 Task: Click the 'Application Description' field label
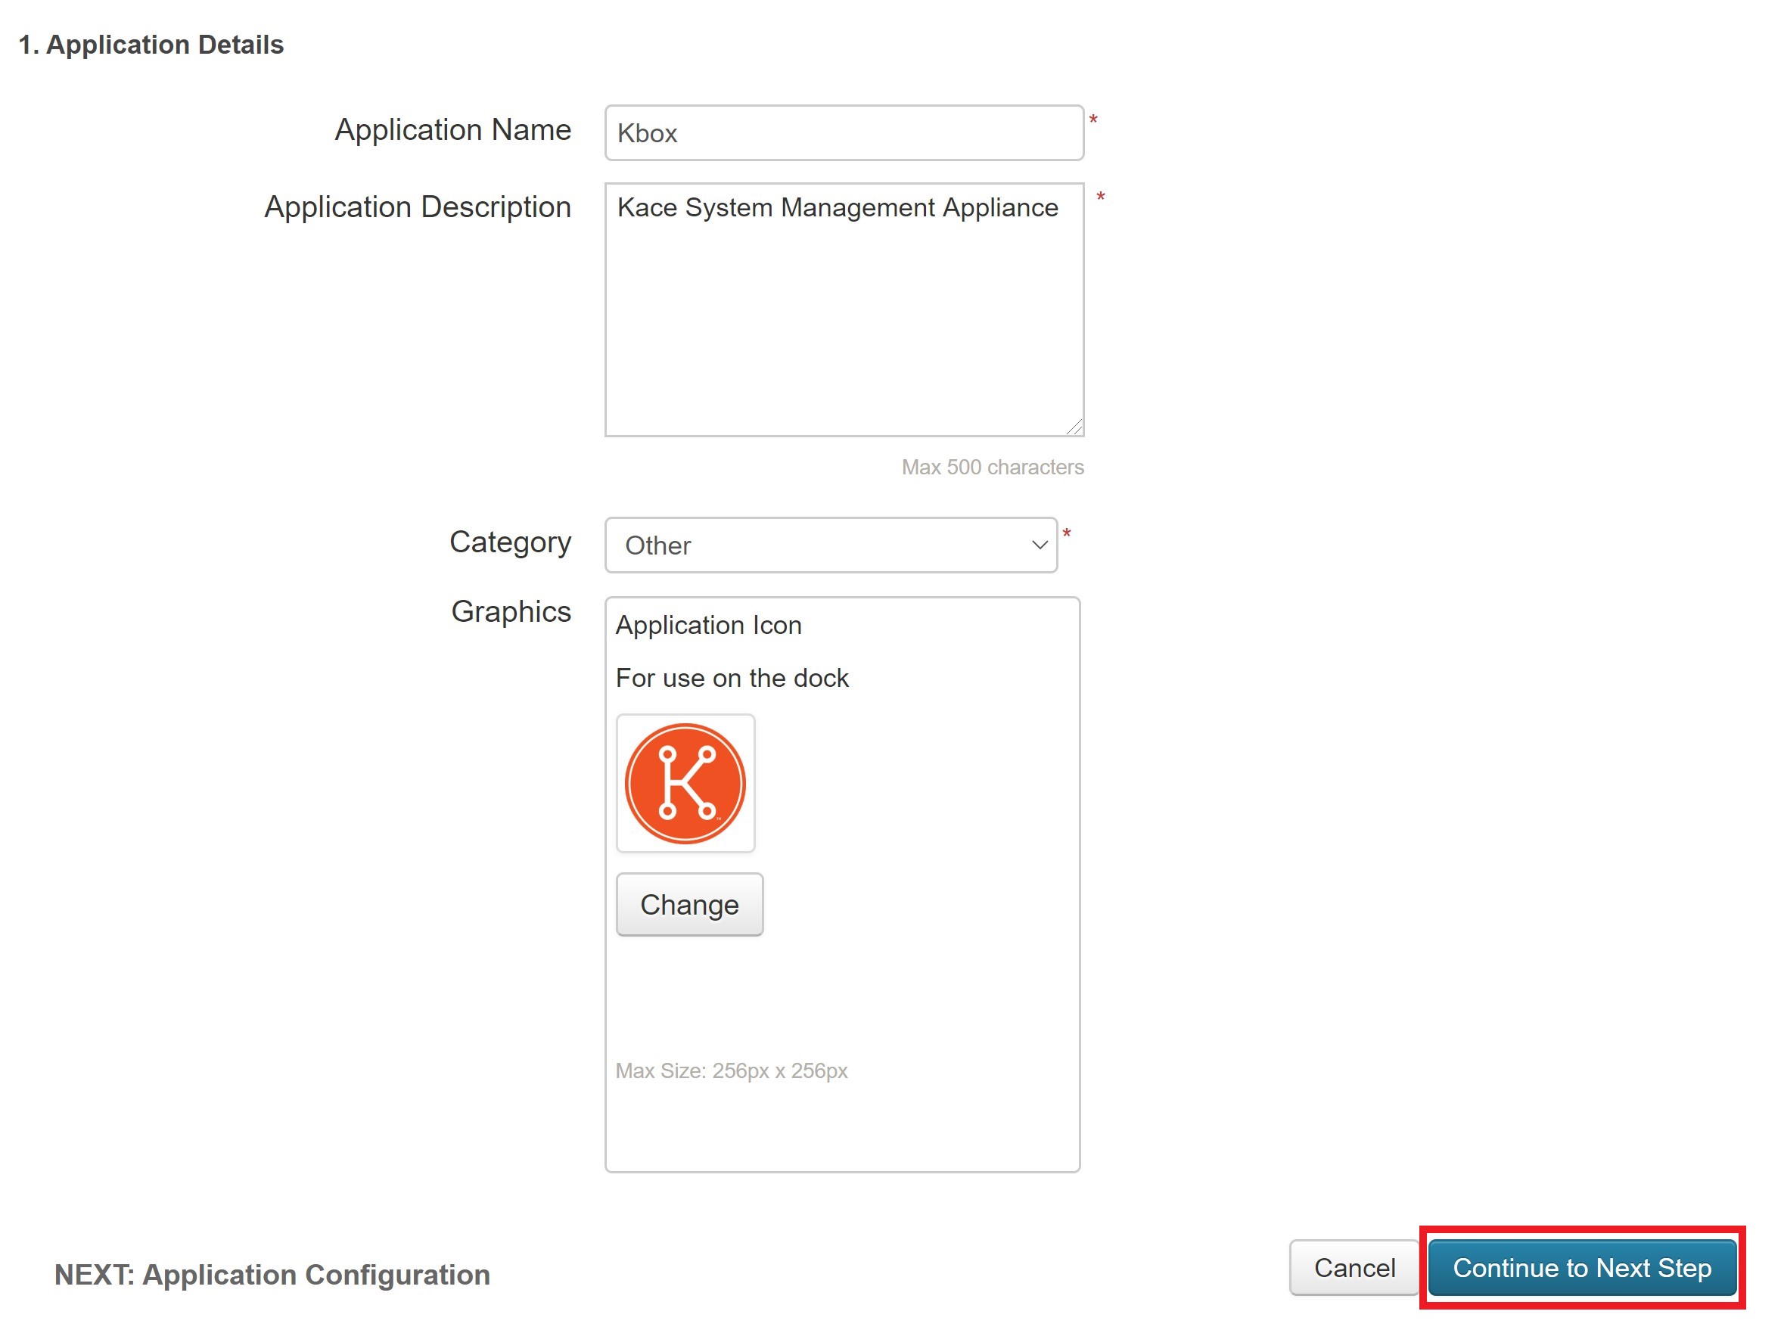(418, 207)
